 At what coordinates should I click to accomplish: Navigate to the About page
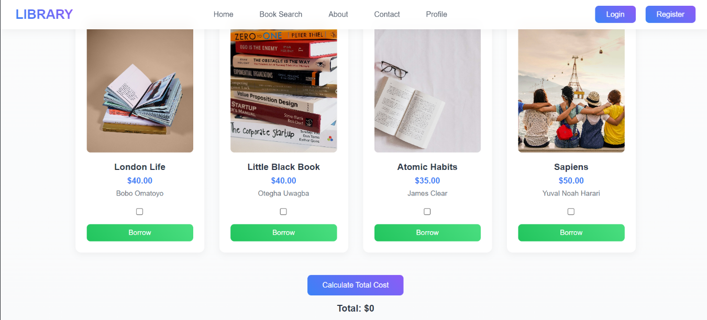(338, 14)
